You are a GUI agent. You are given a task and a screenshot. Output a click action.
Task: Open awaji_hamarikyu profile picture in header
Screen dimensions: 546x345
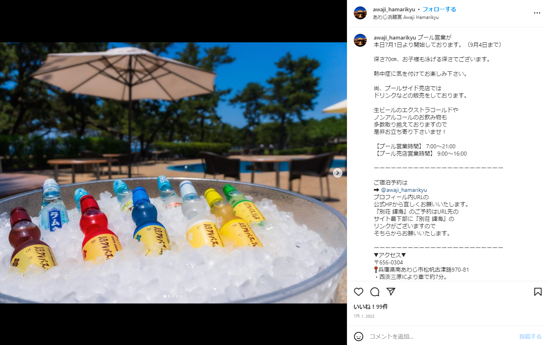(x=360, y=13)
